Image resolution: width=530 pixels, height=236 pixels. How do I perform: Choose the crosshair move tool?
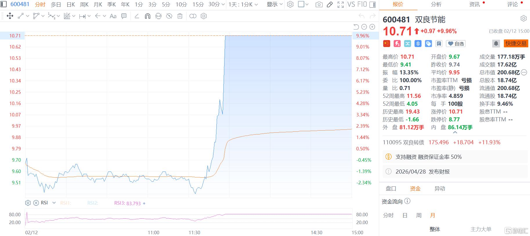[x=10, y=16]
